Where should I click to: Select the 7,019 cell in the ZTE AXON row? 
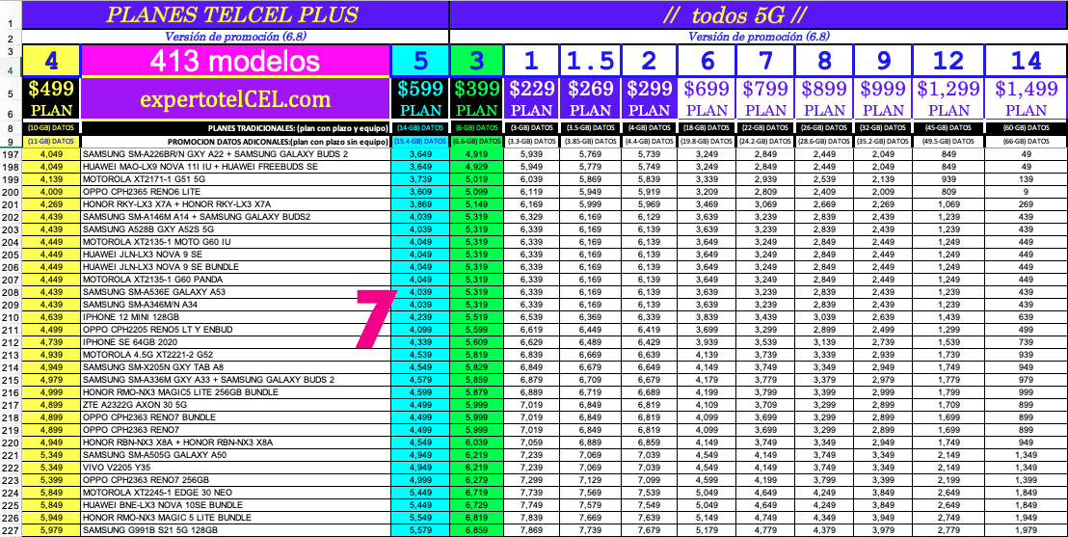531,405
